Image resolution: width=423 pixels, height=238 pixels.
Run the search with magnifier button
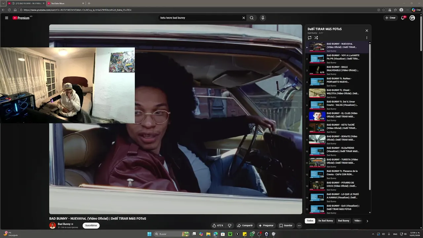click(251, 18)
